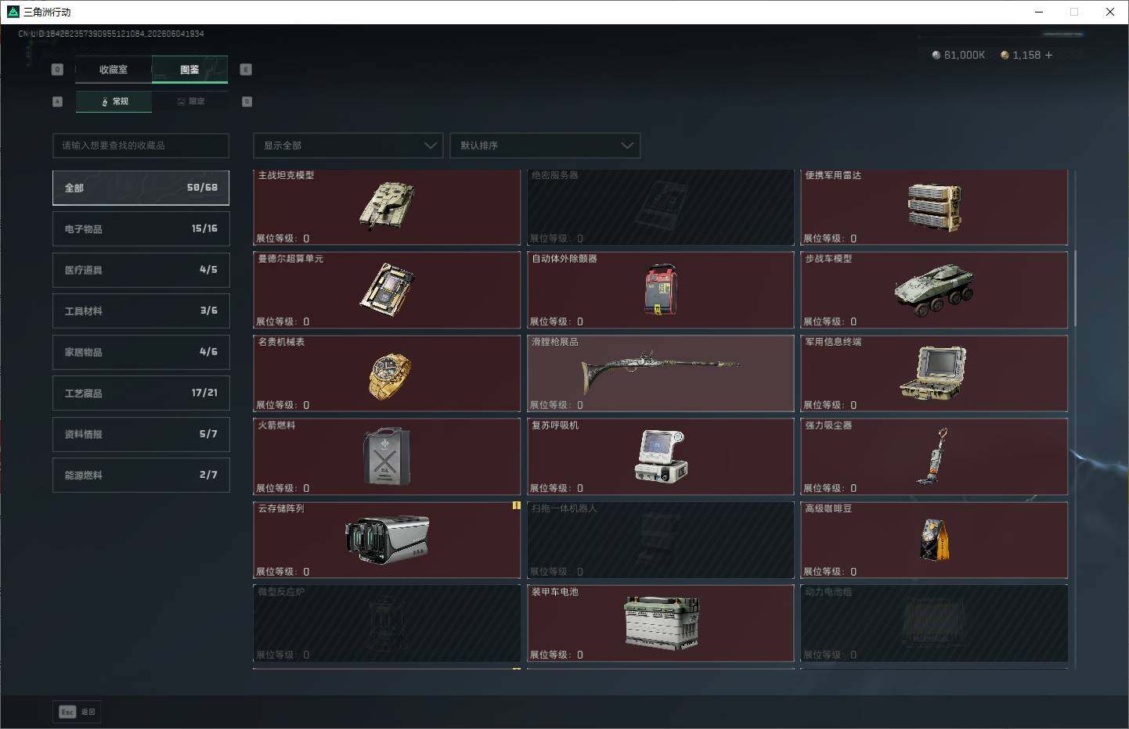Select the main battle tank model icon
The image size is (1129, 729).
(x=387, y=205)
